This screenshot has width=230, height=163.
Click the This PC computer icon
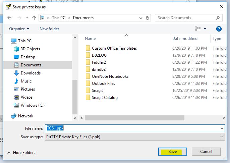coord(14,41)
